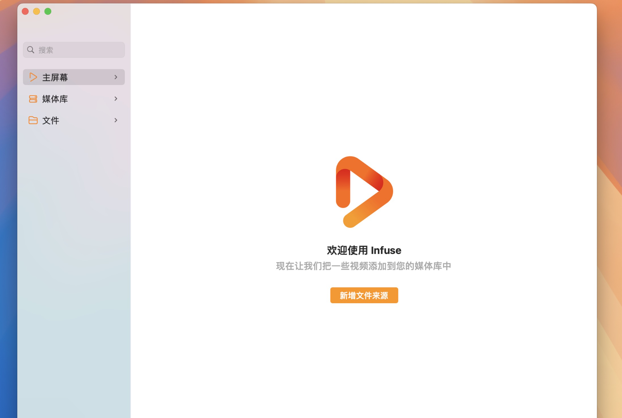622x418 pixels.
Task: Open the 媒体库 sidebar label
Action: click(x=55, y=99)
